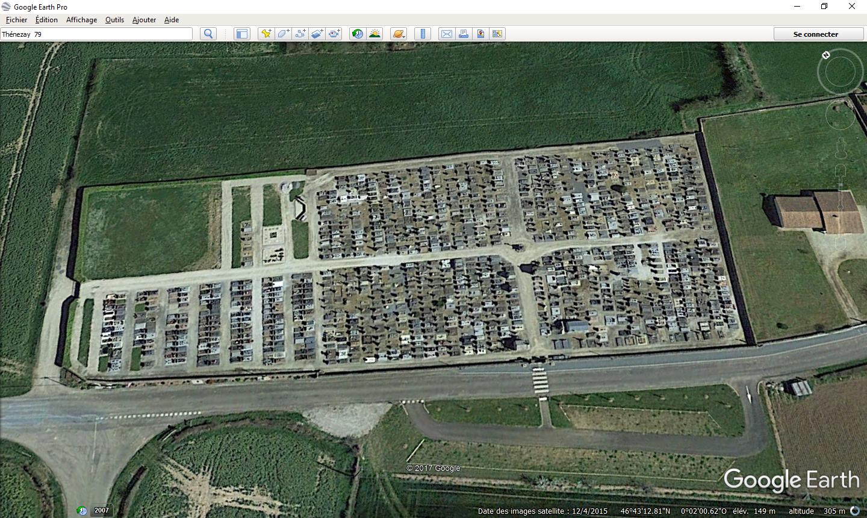View in Google Maps icon
This screenshot has height=518, width=867.
497,34
